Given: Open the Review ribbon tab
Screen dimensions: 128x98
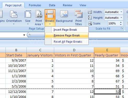Looking at the screenshot, I should pos(68,5).
